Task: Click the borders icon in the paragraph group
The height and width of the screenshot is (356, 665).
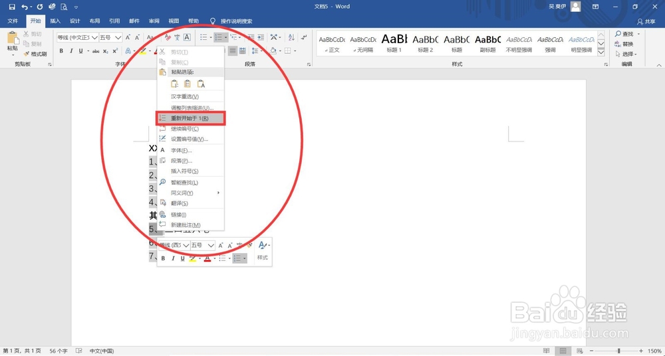Action: (x=287, y=51)
